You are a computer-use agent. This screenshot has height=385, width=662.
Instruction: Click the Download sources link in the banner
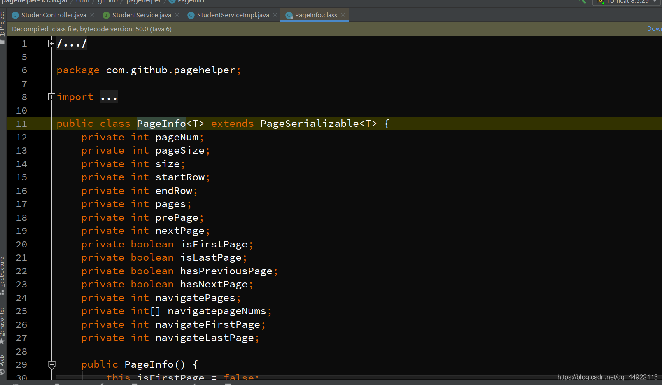pyautogui.click(x=654, y=29)
